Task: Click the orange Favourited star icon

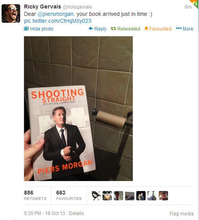Action: (146, 28)
